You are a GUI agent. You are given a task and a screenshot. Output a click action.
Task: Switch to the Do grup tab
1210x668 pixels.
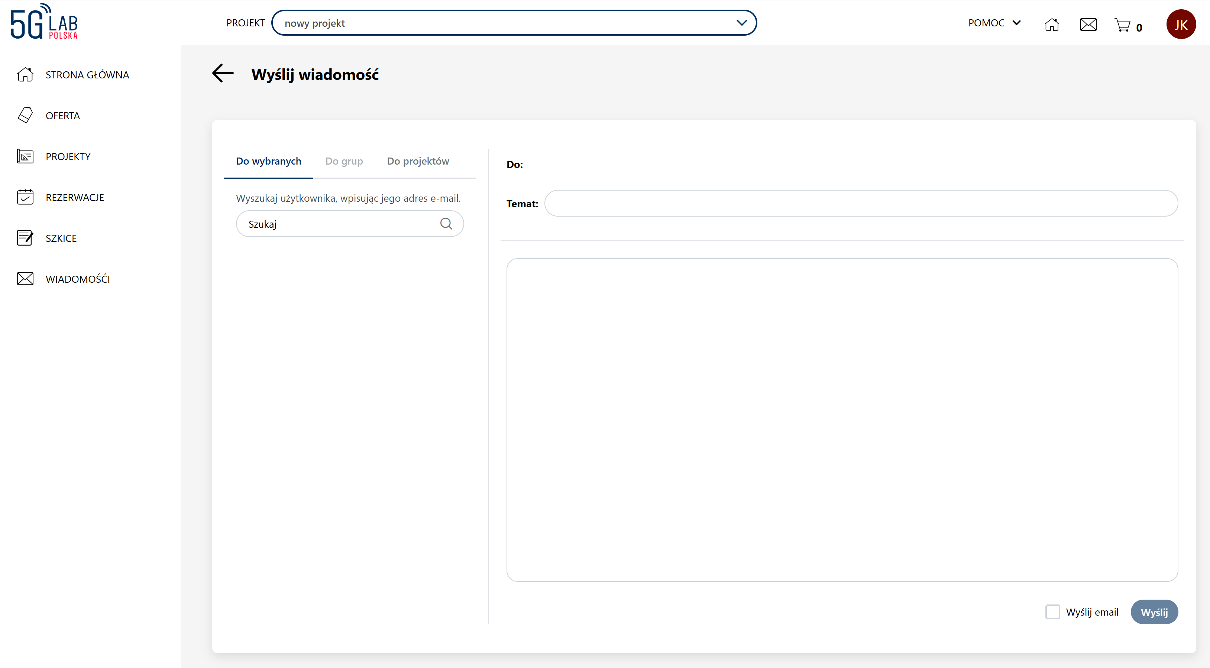click(x=344, y=161)
